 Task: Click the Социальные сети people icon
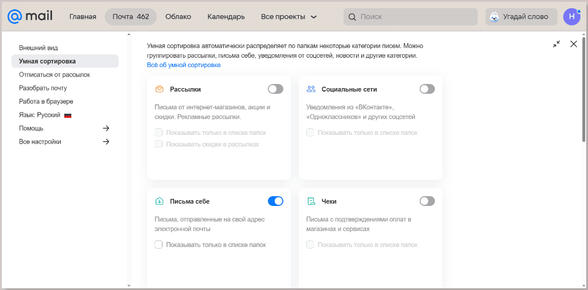(x=311, y=89)
